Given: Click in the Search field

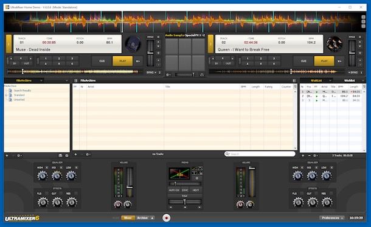Looking at the screenshot, I should 260,154.
